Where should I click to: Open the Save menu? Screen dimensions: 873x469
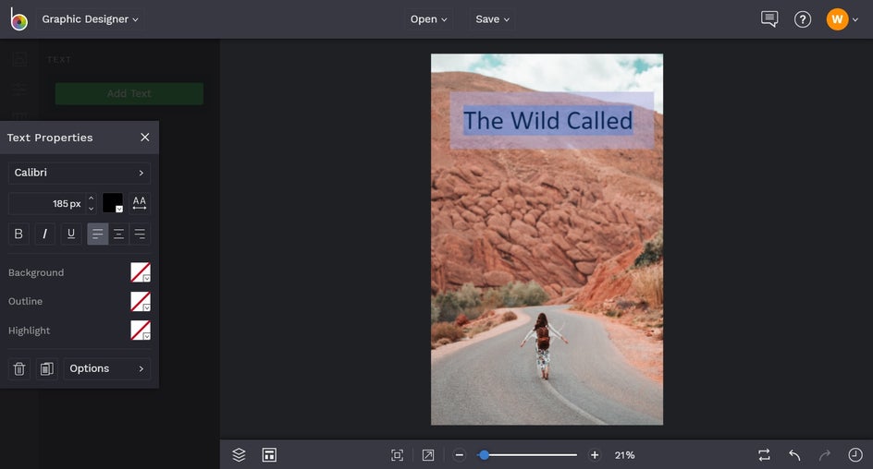[492, 18]
